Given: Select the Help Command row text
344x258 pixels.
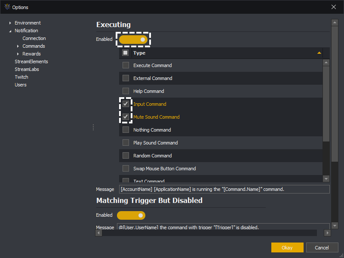Looking at the screenshot, I should pos(148,91).
